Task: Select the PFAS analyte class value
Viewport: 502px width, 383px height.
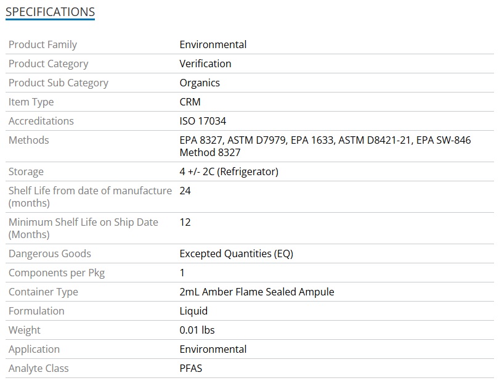Action: 190,368
